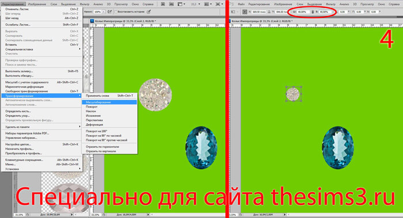Screen dimensions: 403x218
Task: Click the relative positioning triangle icon
Action: click(269, 12)
